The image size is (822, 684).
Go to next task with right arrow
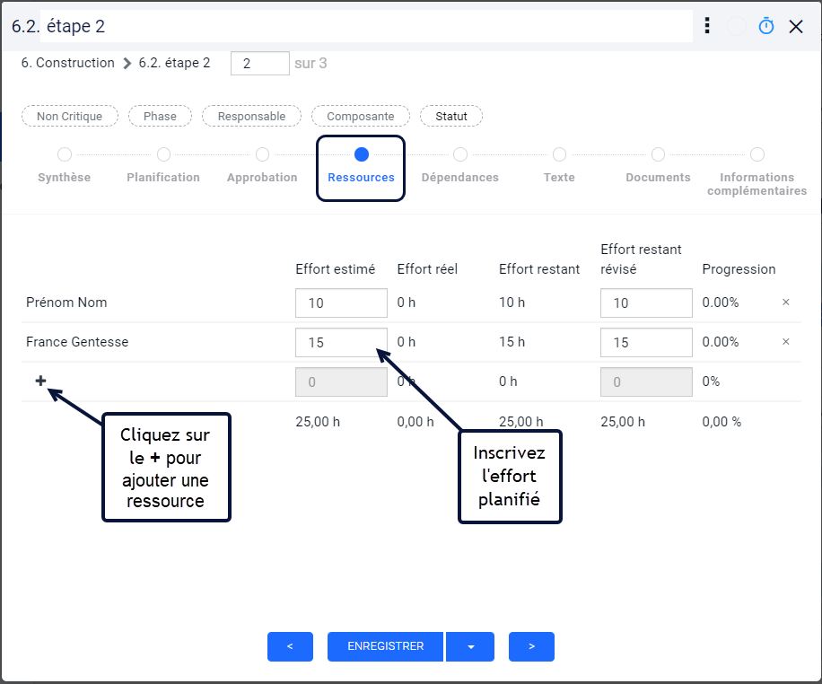pos(531,647)
